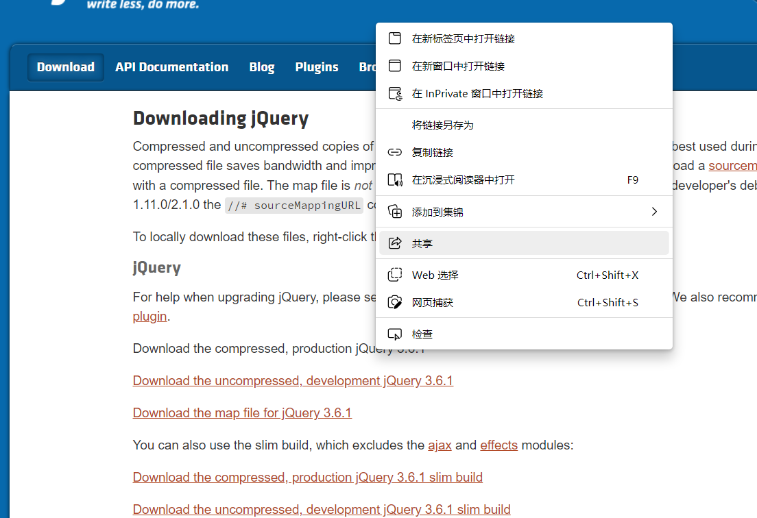Open compressed production jQuery 3.6.1 slim build link
The image size is (757, 518).
307,477
